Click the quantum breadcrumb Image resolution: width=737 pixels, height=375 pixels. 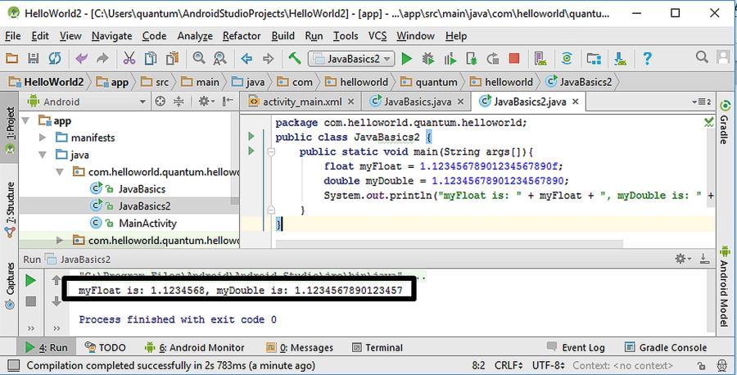pyautogui.click(x=429, y=82)
